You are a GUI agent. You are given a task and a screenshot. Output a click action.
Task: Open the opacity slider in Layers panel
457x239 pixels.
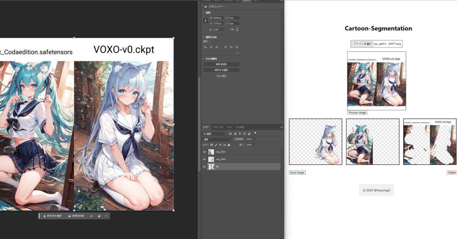pos(255,139)
